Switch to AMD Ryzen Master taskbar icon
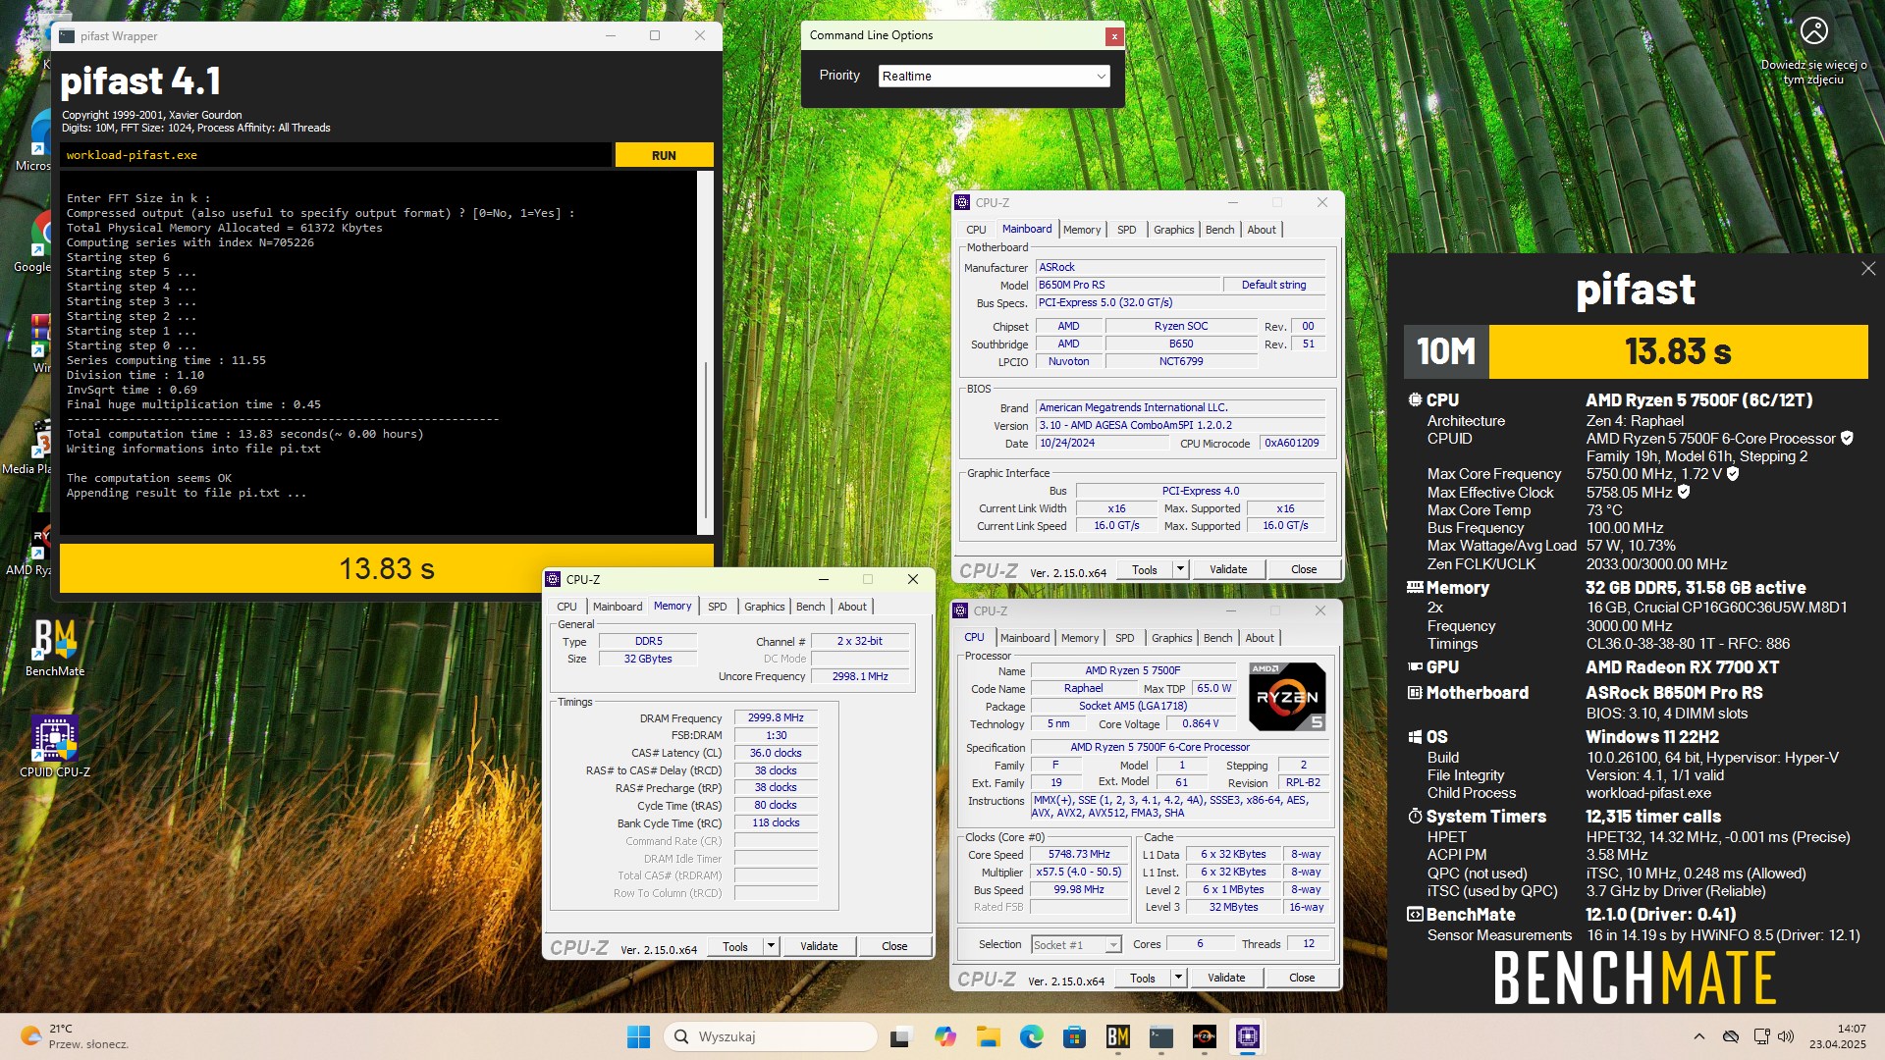1885x1060 pixels. 1205,1036
